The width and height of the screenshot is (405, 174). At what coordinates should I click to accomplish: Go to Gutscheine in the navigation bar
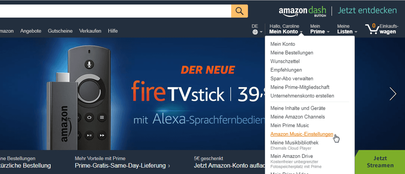click(x=60, y=31)
